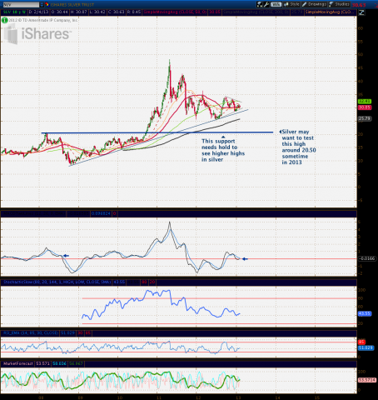Open the Studies menu
Image resolution: width=378 pixels, height=400 pixels.
(339, 4)
